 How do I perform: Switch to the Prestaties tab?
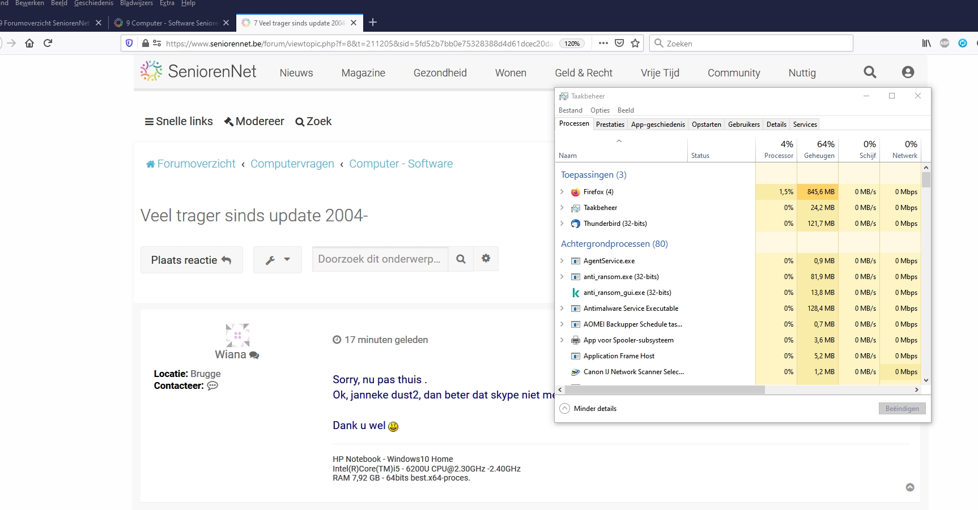point(610,125)
